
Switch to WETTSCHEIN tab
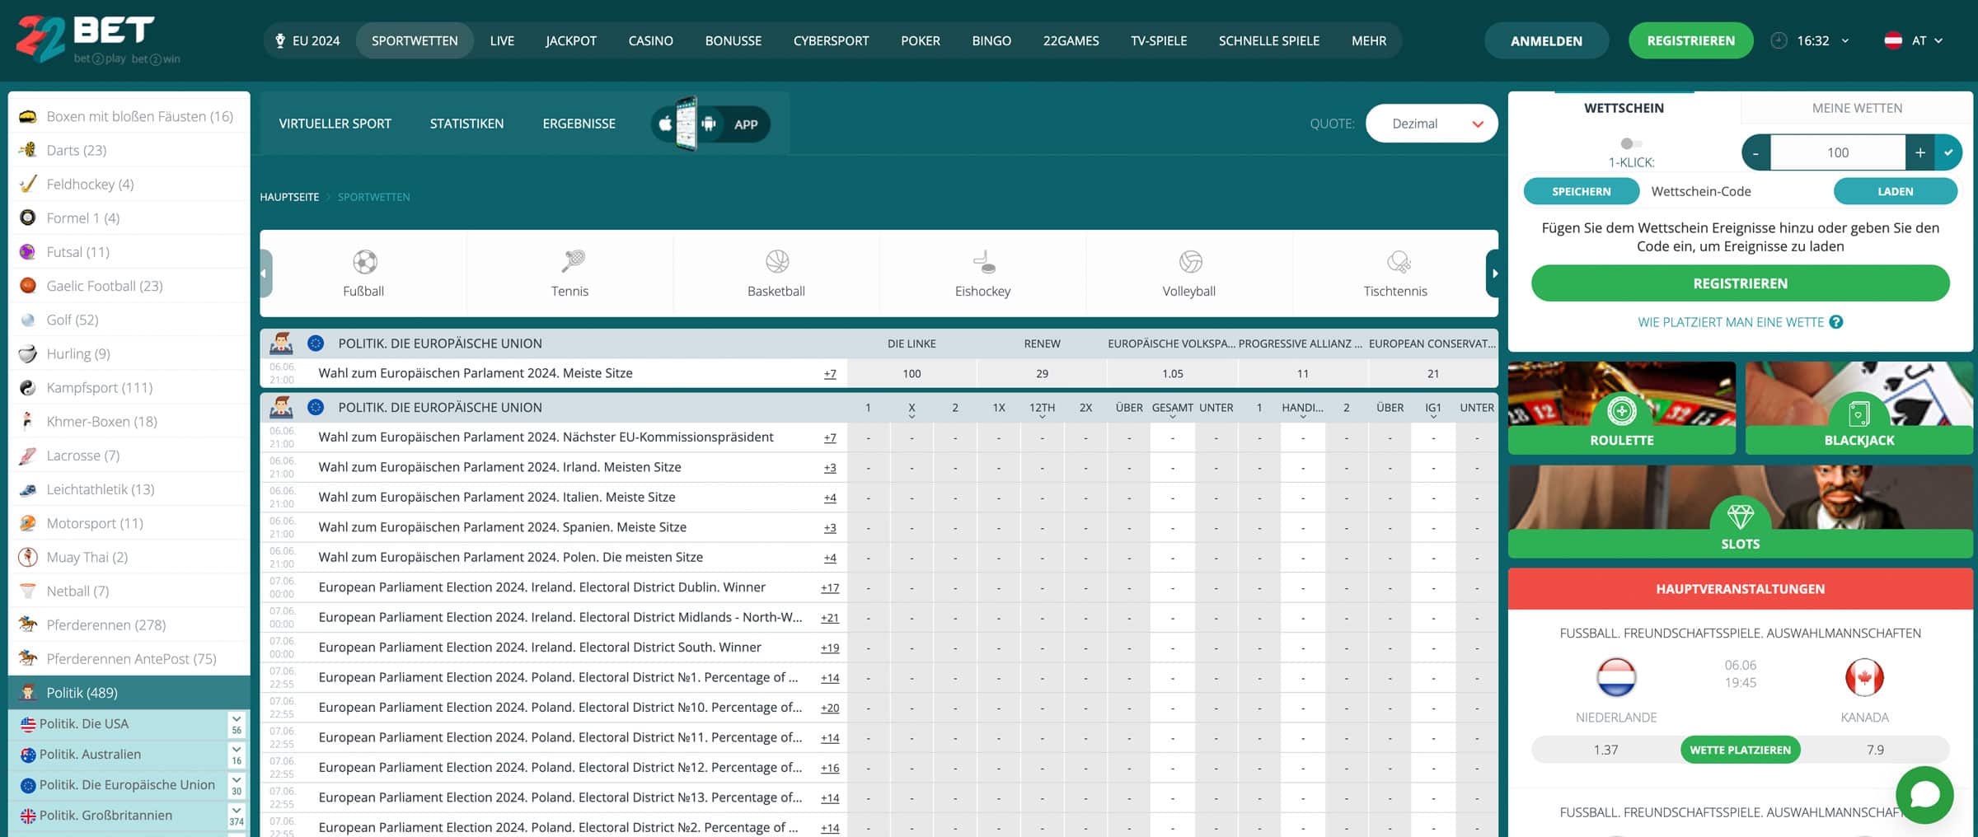click(x=1624, y=108)
